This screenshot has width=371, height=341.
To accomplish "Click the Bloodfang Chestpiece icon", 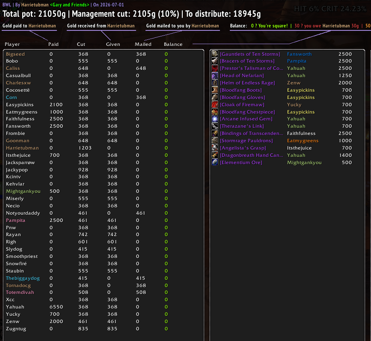I will pyautogui.click(x=215, y=112).
